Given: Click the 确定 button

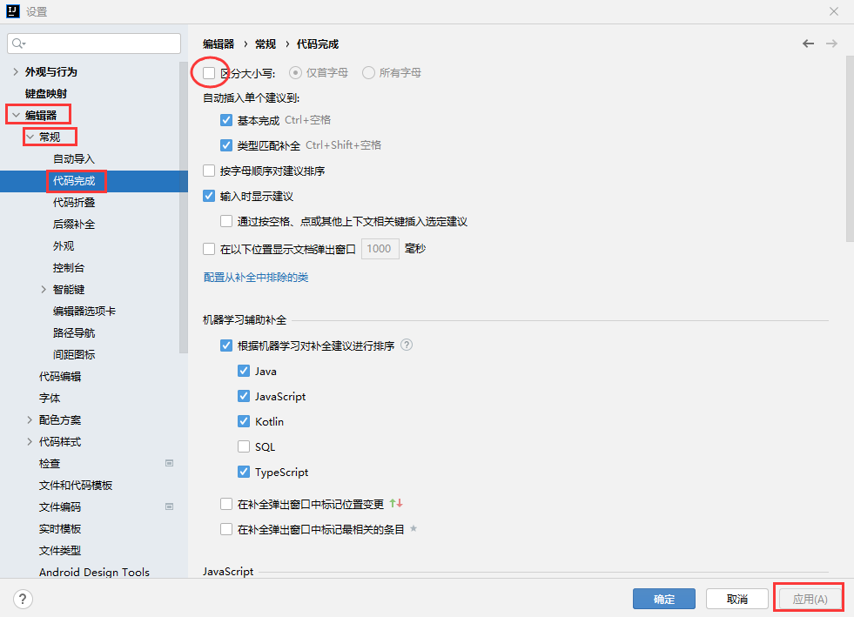Looking at the screenshot, I should (x=663, y=599).
